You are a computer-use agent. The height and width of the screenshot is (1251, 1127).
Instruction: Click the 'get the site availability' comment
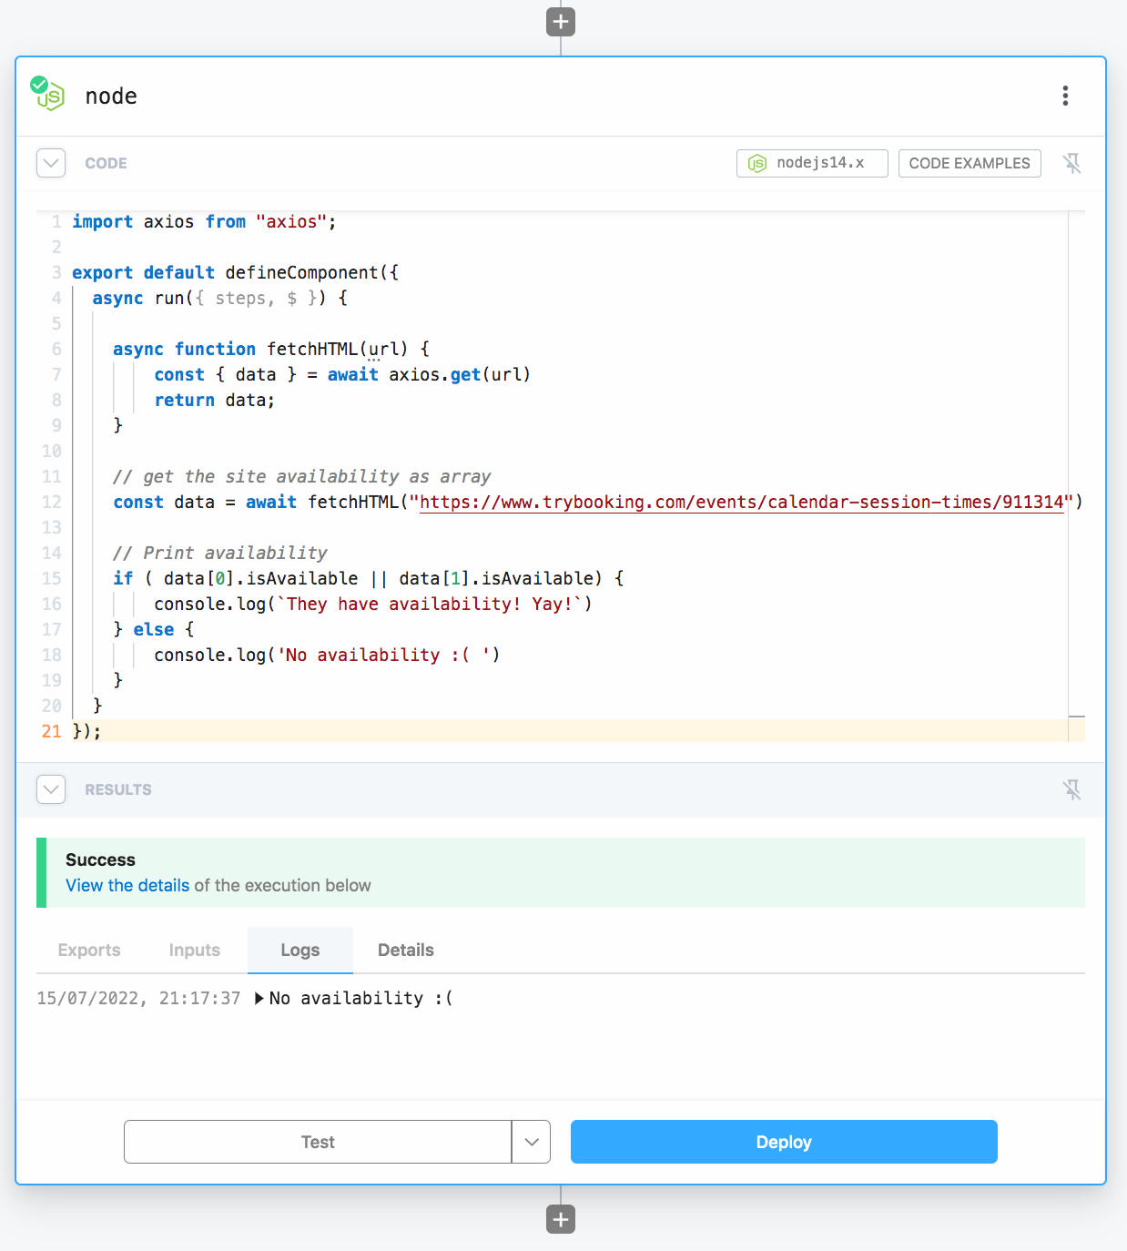click(x=301, y=476)
